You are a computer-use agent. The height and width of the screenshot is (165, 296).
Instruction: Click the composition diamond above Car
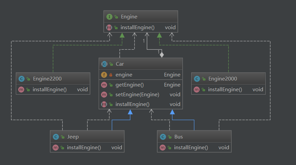(x=162, y=55)
